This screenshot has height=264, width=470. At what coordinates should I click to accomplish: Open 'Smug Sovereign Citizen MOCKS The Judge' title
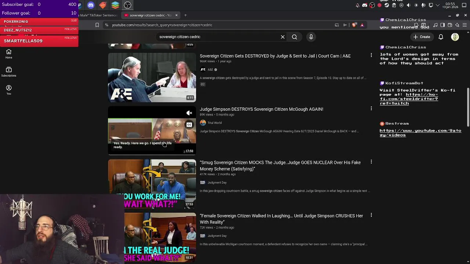pyautogui.click(x=280, y=166)
